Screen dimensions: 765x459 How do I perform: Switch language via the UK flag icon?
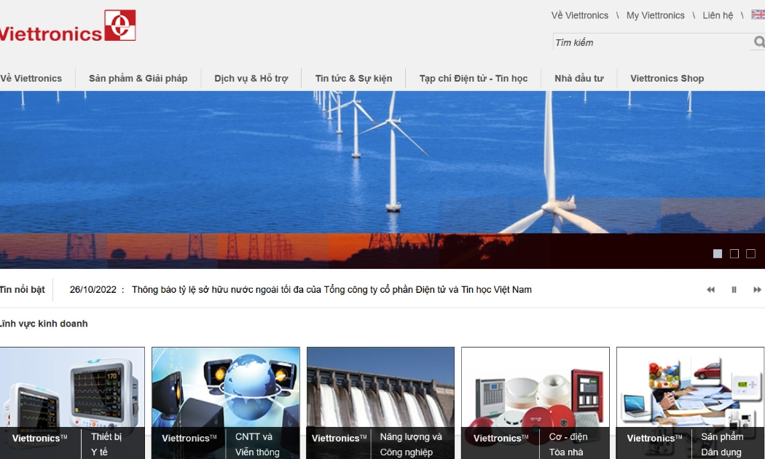[x=758, y=15]
